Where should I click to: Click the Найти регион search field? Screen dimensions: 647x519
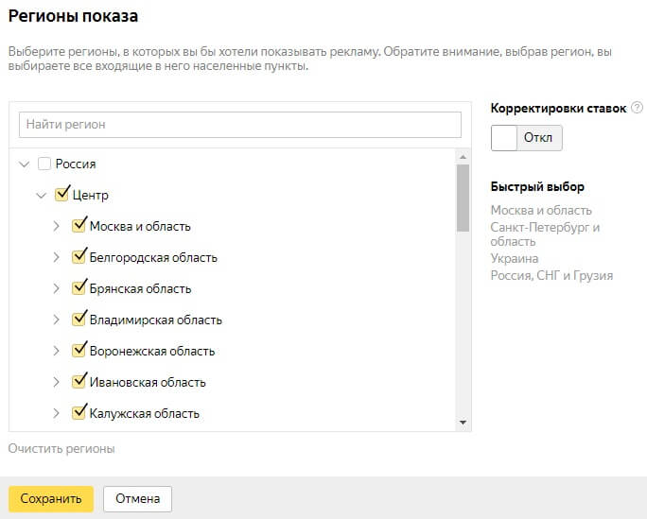(x=240, y=125)
